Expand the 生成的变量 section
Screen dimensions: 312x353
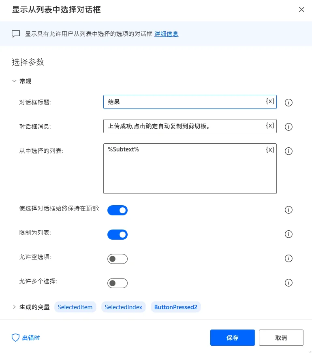[x=15, y=307]
